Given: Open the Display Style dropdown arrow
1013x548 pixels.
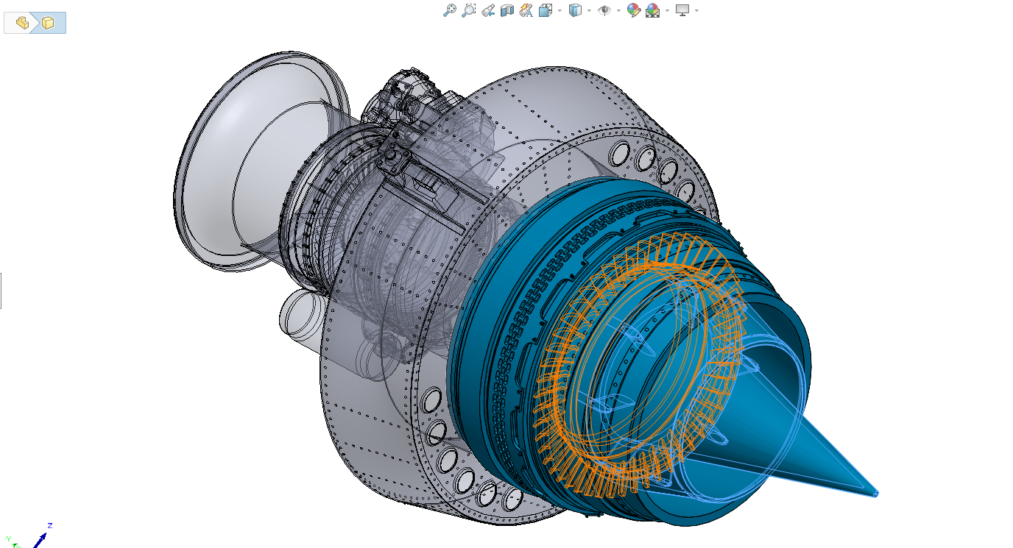Looking at the screenshot, I should coord(590,10).
